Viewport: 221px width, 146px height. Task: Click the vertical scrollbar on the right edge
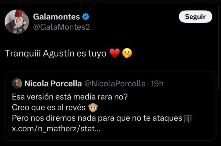219,48
